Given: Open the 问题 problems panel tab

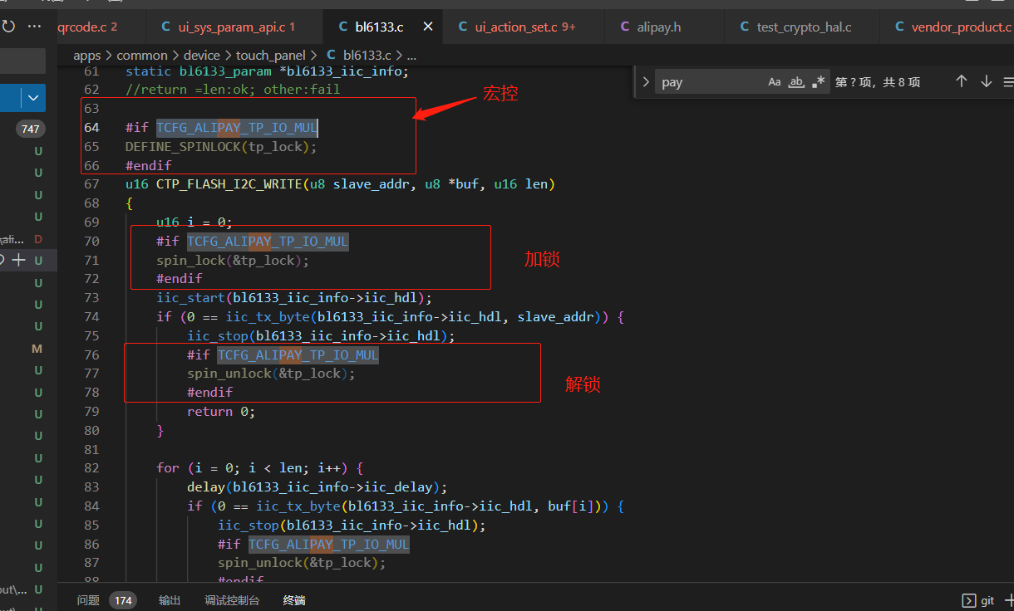Looking at the screenshot, I should coord(88,600).
